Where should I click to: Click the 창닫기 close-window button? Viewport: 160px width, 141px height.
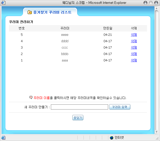[78, 118]
